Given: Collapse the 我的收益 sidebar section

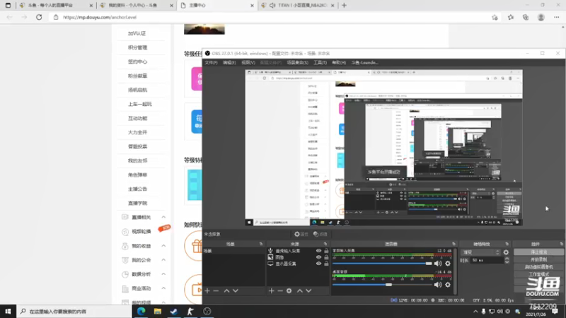Looking at the screenshot, I should point(163,246).
